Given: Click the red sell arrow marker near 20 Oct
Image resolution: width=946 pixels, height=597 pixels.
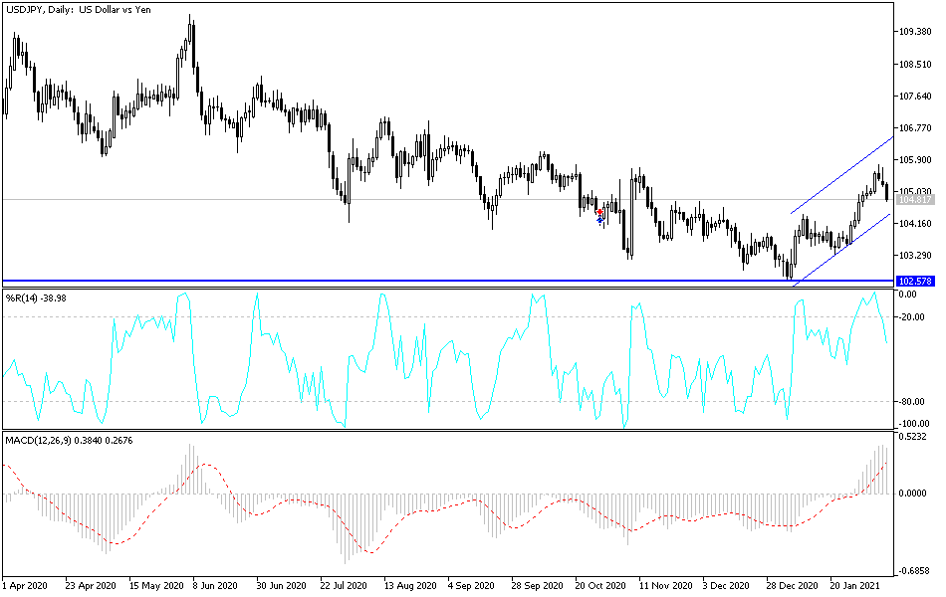Looking at the screenshot, I should pos(599,211).
